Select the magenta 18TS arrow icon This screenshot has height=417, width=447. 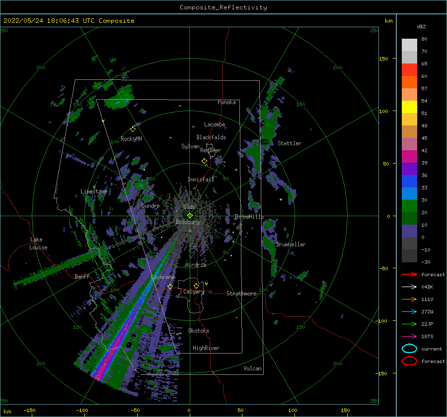pyautogui.click(x=409, y=336)
